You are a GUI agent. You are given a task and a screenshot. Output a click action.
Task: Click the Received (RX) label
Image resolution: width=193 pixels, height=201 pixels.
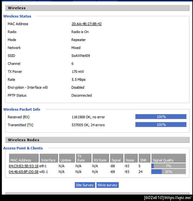tap(18, 117)
